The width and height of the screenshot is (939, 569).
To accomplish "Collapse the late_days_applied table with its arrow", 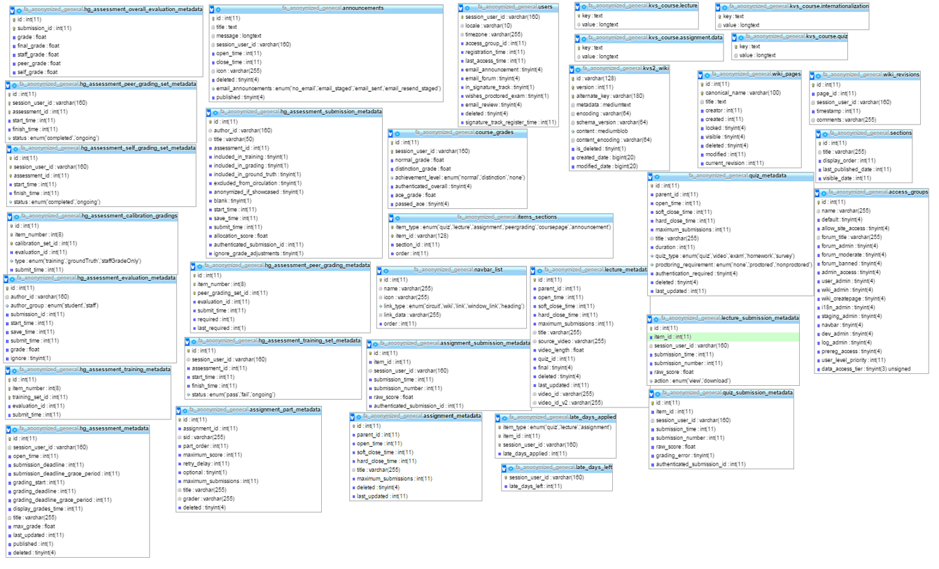I will coord(498,418).
